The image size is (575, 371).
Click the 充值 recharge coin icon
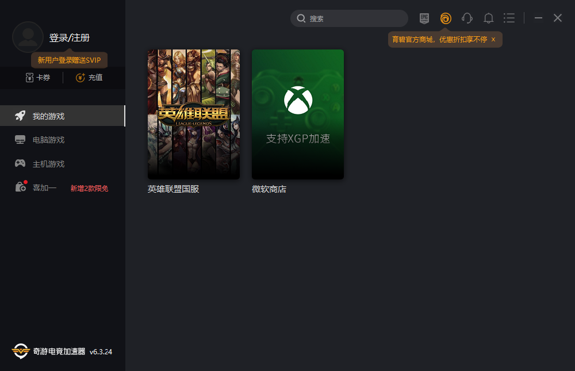click(x=80, y=78)
